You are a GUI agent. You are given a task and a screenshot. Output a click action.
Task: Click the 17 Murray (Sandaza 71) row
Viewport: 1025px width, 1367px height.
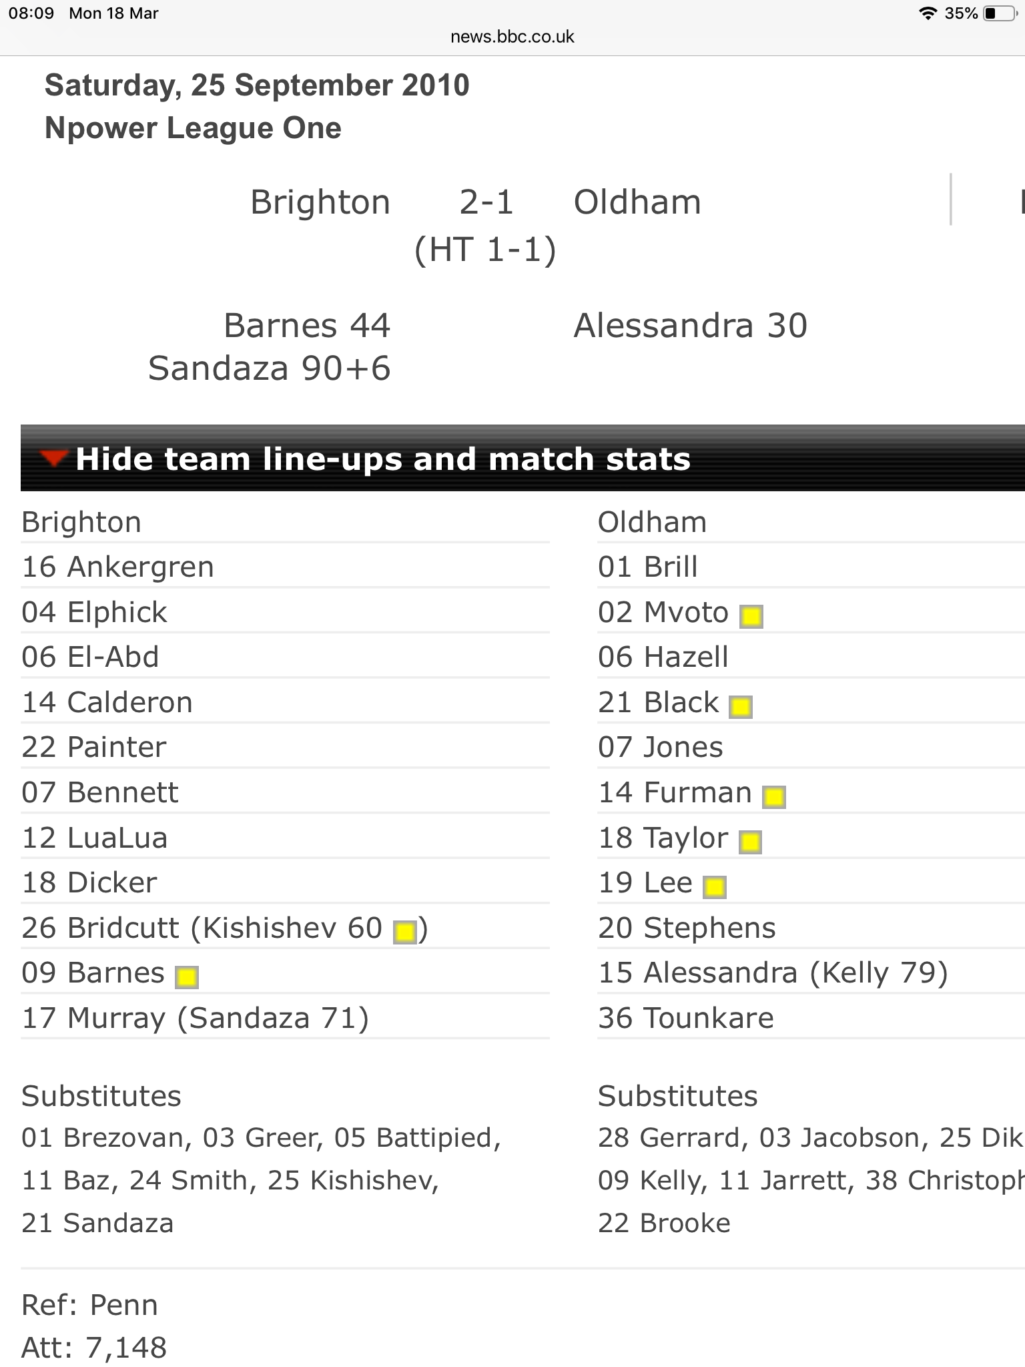tap(285, 1018)
